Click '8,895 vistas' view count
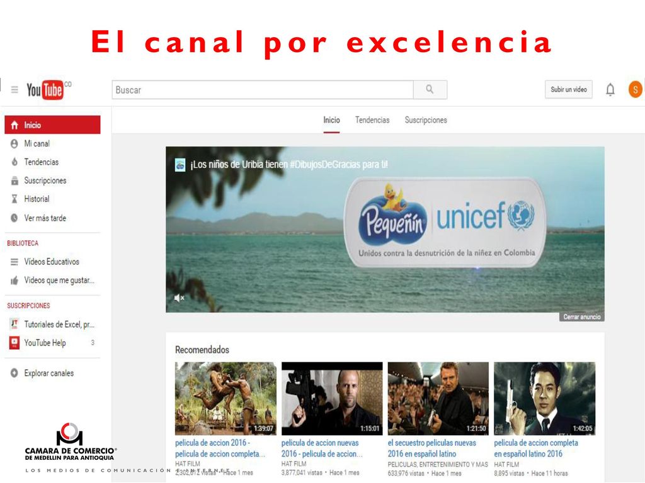Screen dimensions: 645x483 (x=509, y=473)
